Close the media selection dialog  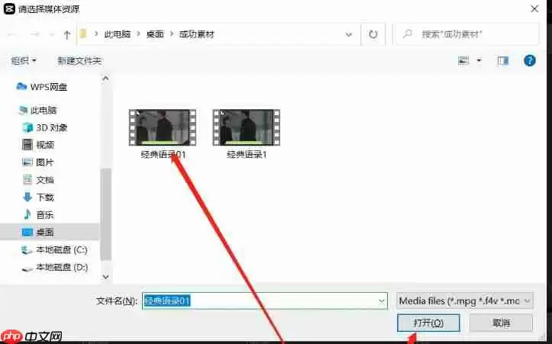coord(534,9)
